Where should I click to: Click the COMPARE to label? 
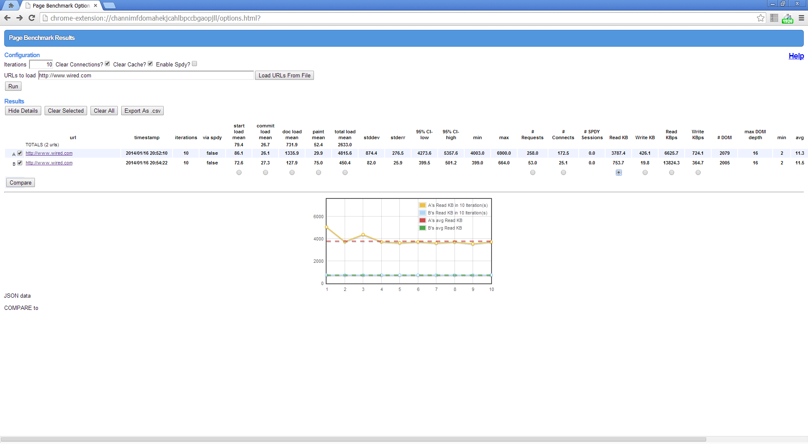click(21, 308)
